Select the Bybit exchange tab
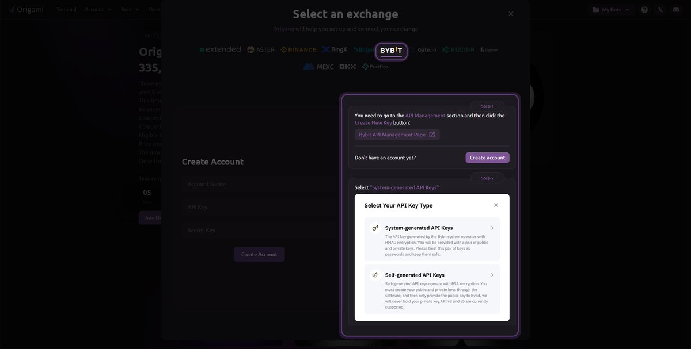Screen dimensions: 691x349 point(391,51)
